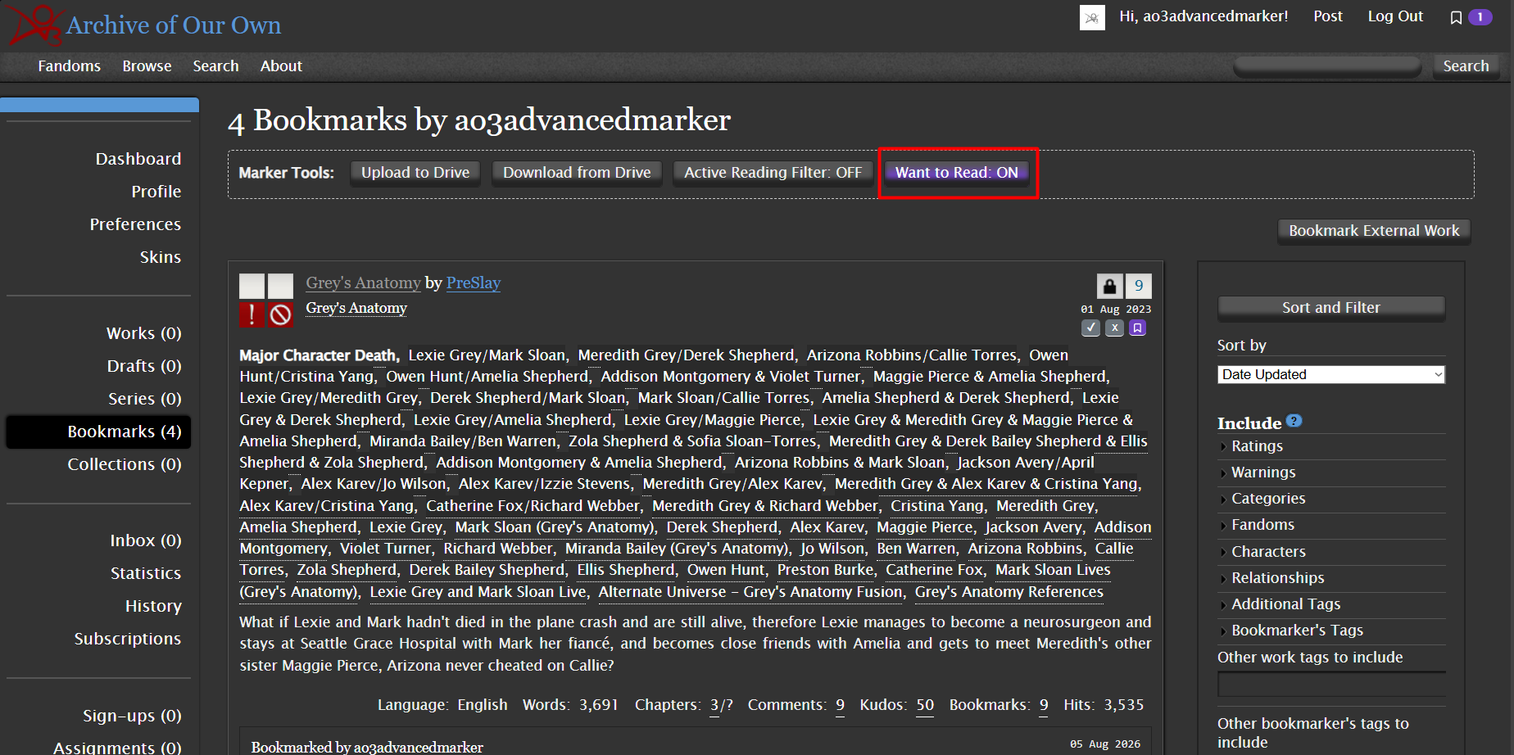The width and height of the screenshot is (1514, 755).
Task: Open the Archive of Our Own logo
Action: point(145,25)
